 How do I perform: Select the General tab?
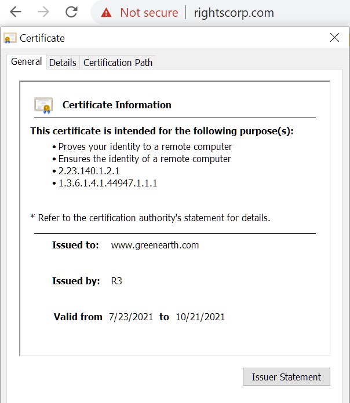(27, 62)
